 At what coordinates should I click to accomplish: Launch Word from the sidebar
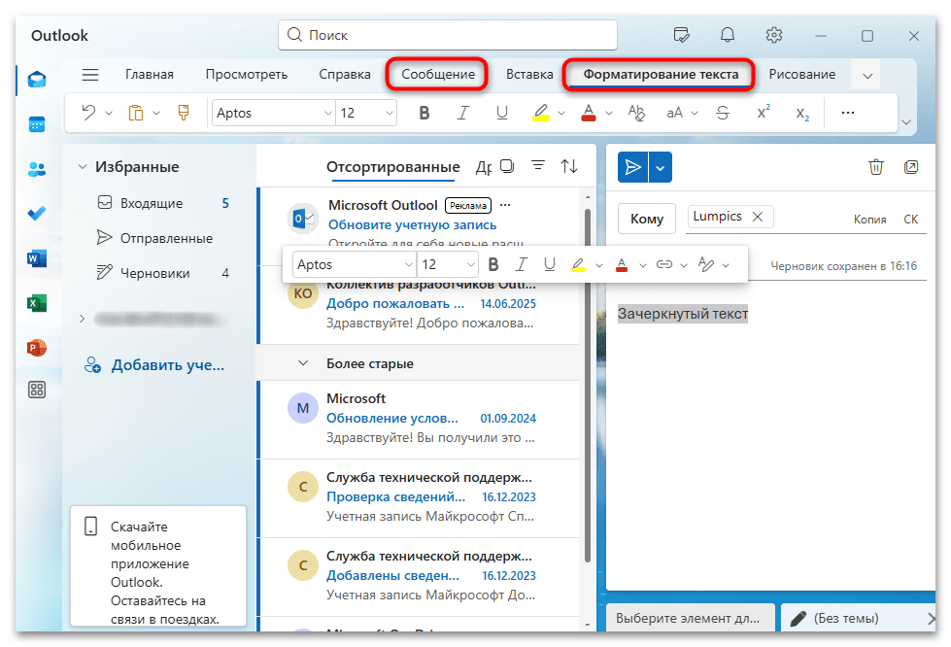(x=37, y=259)
